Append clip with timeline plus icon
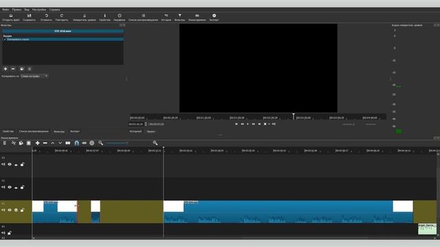This screenshot has width=440, height=247. click(x=37, y=143)
